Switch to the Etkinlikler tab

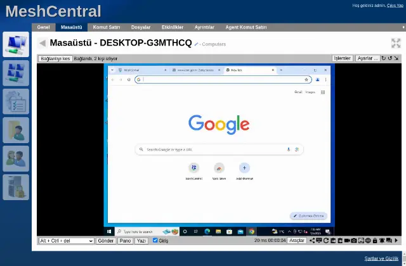coord(173,27)
